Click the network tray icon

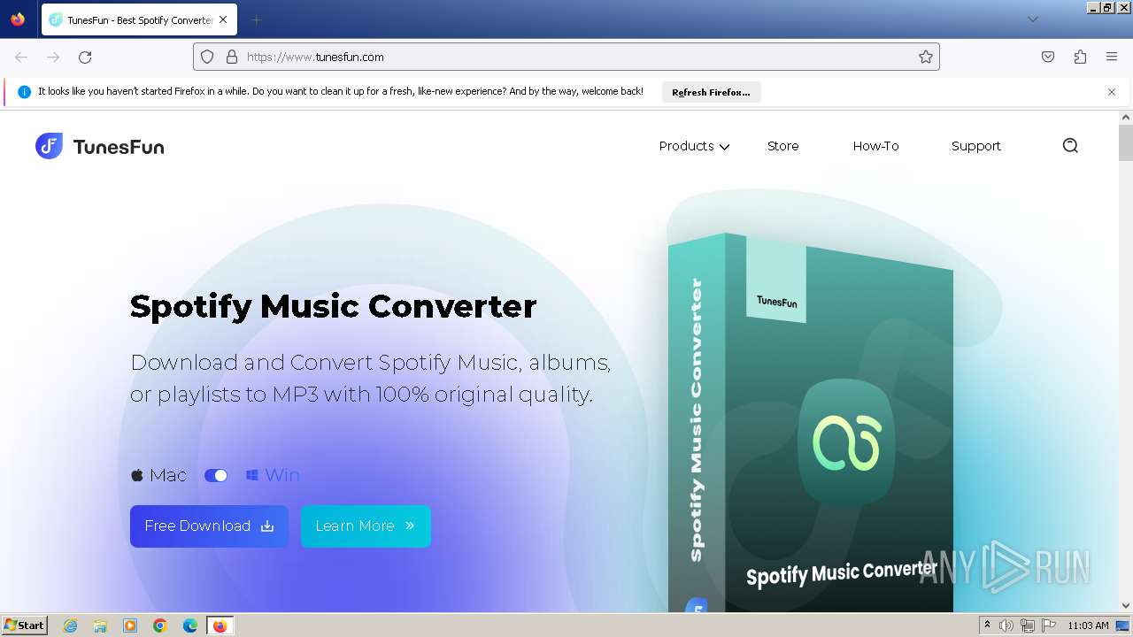[1028, 625]
